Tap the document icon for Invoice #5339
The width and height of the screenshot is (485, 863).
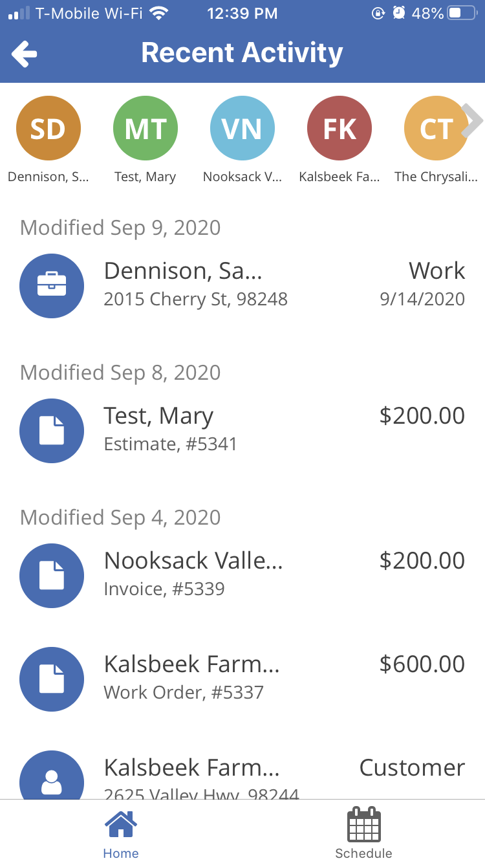pyautogui.click(x=52, y=575)
